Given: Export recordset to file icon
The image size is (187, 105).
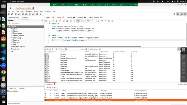Looking at the screenshot, I should pos(86,49).
